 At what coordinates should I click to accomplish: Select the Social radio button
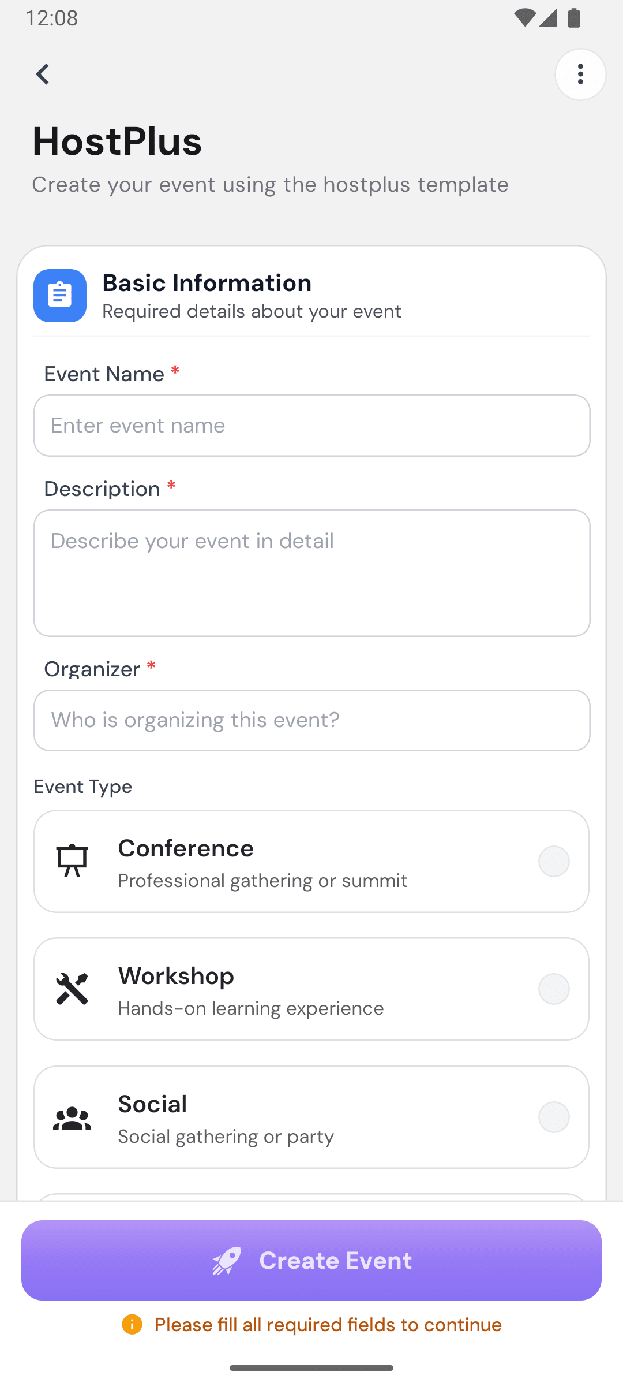click(x=554, y=1117)
